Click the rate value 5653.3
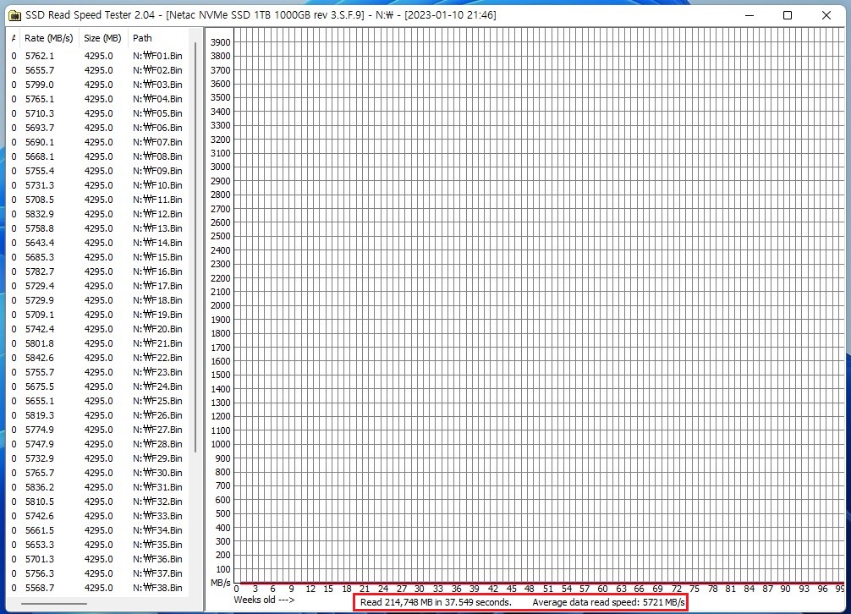851x614 pixels. pyautogui.click(x=40, y=545)
